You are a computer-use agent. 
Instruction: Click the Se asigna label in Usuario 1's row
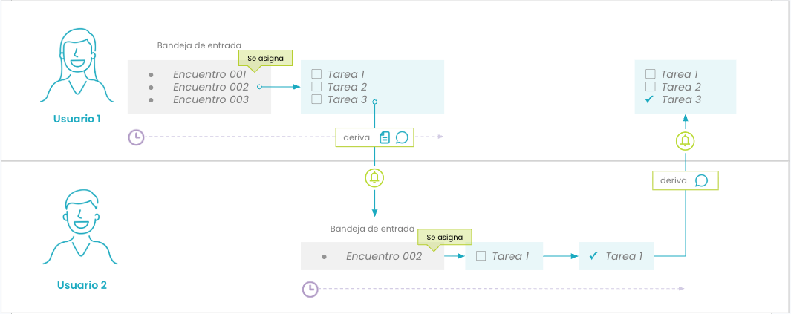pos(265,57)
